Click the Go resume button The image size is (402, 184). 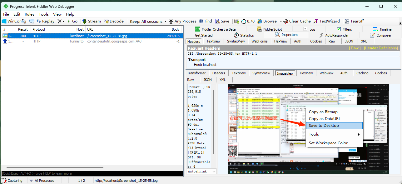(72, 21)
